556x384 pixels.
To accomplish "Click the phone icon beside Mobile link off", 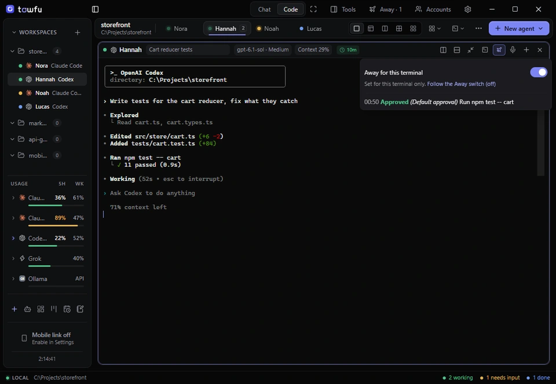I will coord(24,338).
